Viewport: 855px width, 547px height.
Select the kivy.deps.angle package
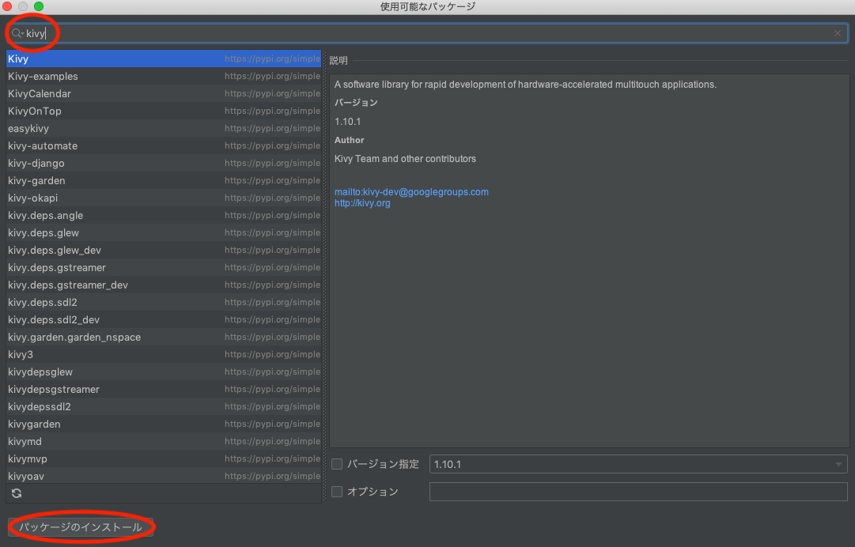click(164, 216)
